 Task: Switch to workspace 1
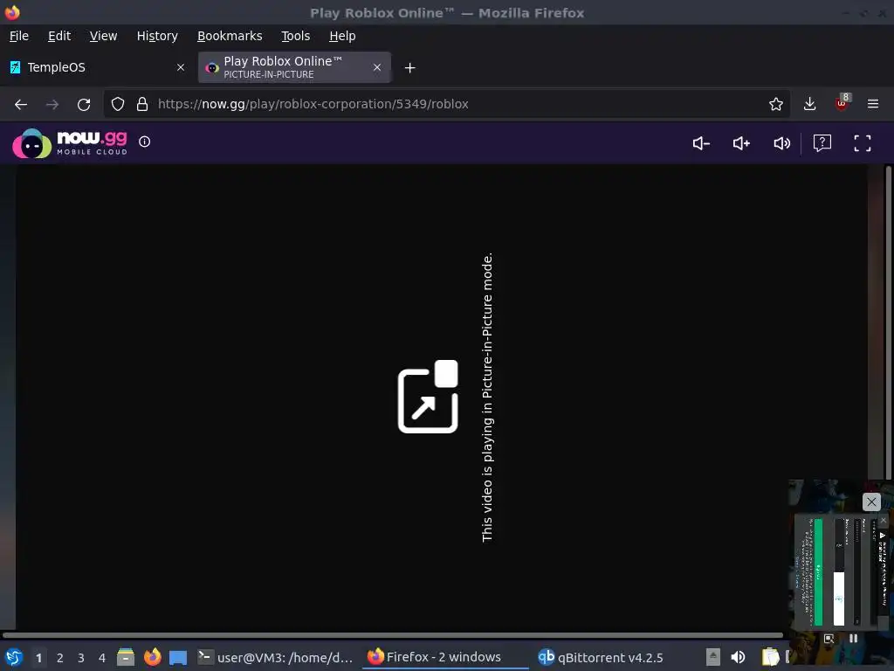[x=38, y=657]
